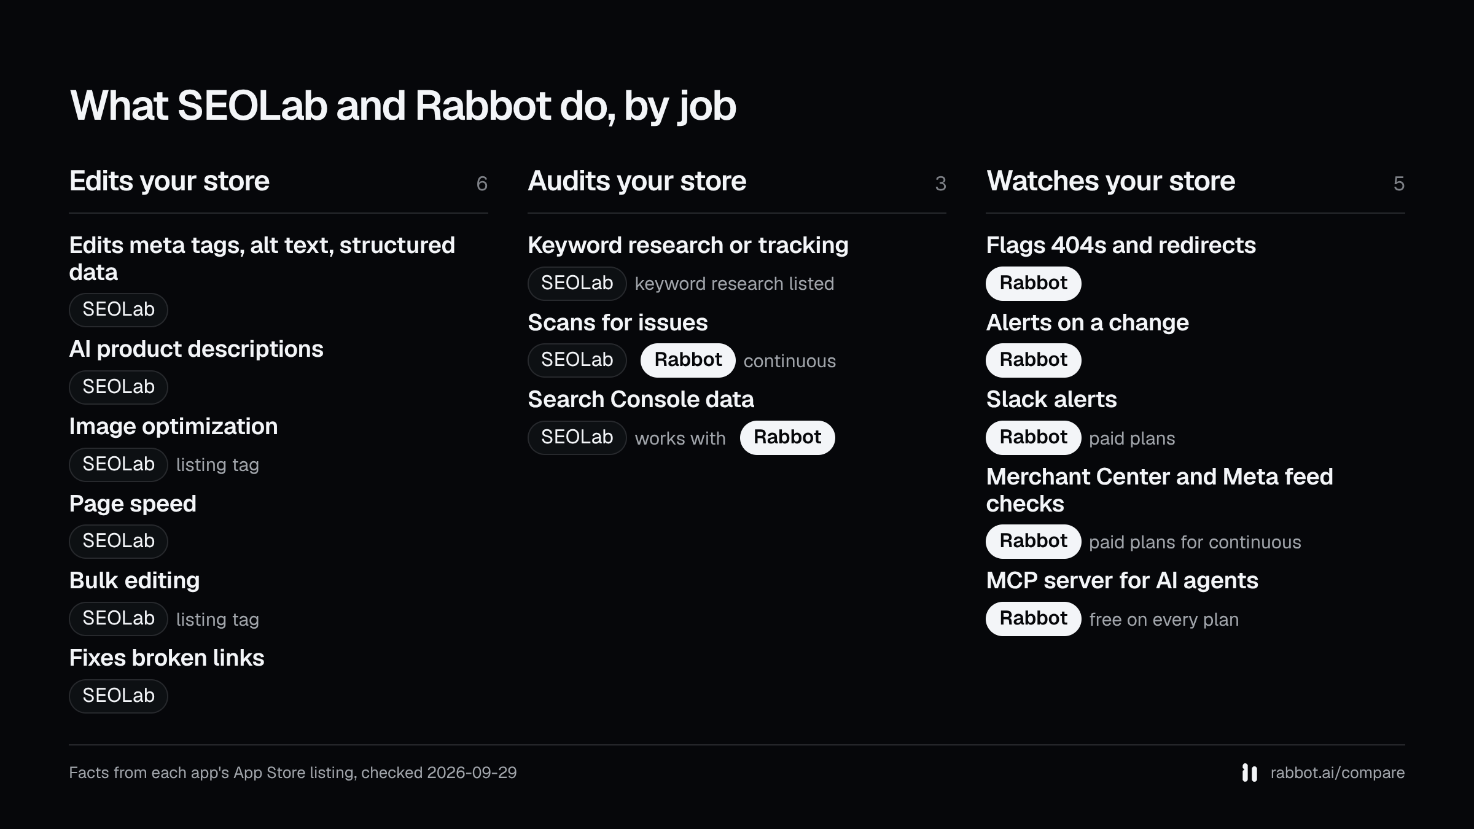Click the SEOLab pill under Search Console data
1474x829 pixels.
coord(577,437)
